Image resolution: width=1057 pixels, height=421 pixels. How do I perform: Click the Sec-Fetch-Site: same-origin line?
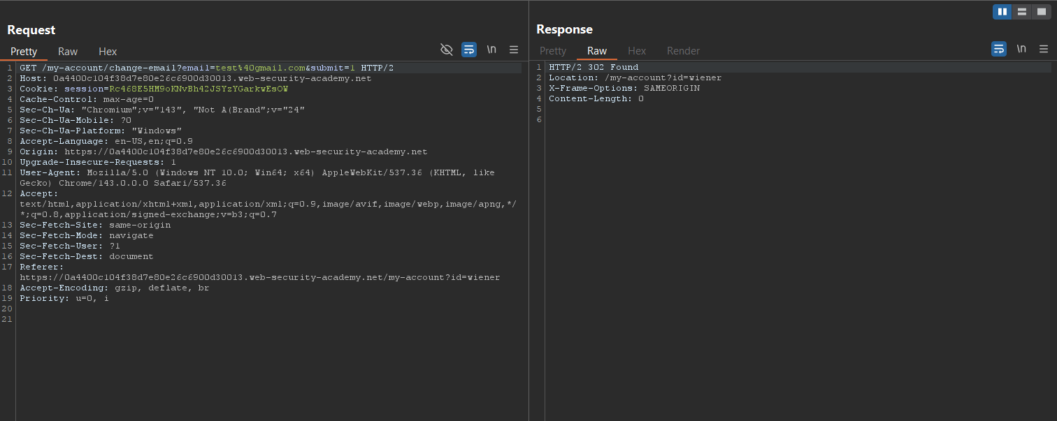click(x=95, y=225)
